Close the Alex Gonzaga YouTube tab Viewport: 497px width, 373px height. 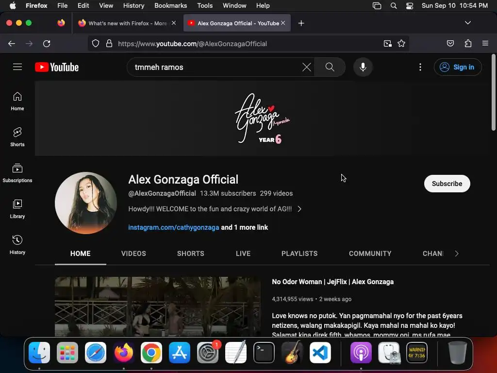tap(283, 23)
